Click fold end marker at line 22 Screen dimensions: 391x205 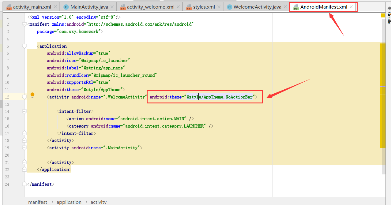24,170
